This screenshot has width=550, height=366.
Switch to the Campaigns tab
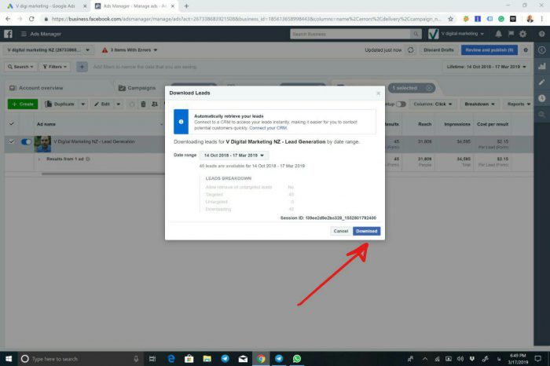[141, 88]
